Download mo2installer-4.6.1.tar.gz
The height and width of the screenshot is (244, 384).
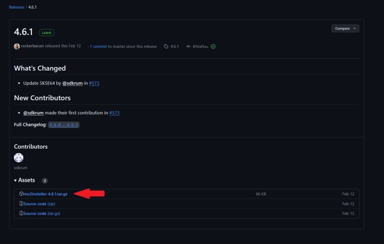(45, 194)
